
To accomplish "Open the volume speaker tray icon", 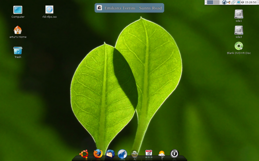I will [242, 2].
